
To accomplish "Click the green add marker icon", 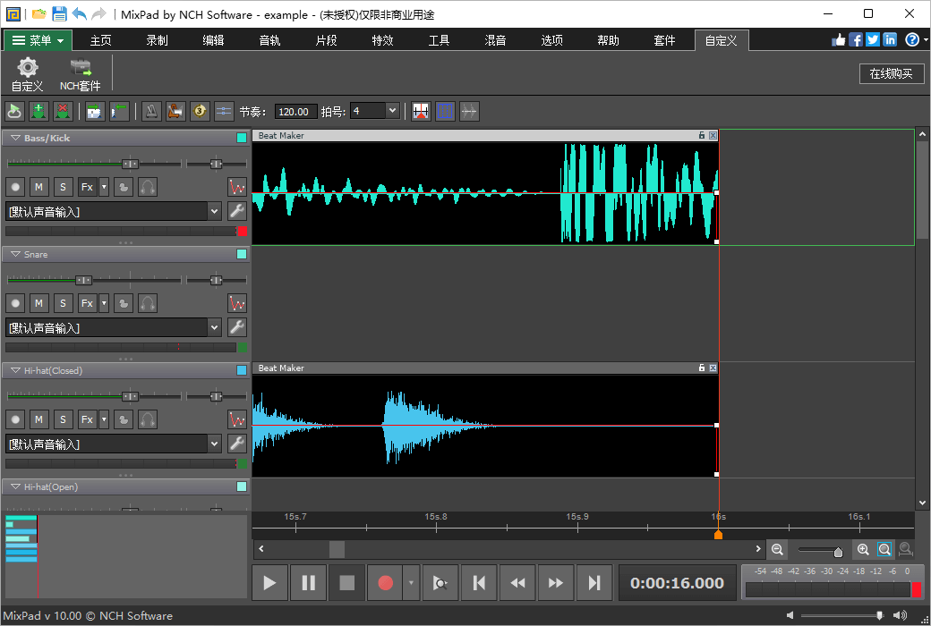I will point(39,111).
